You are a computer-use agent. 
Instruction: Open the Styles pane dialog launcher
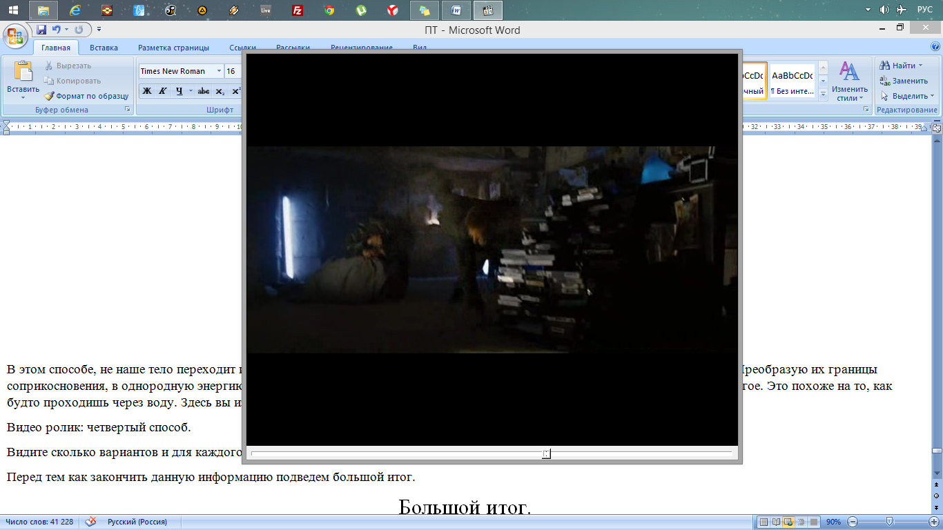[866, 110]
